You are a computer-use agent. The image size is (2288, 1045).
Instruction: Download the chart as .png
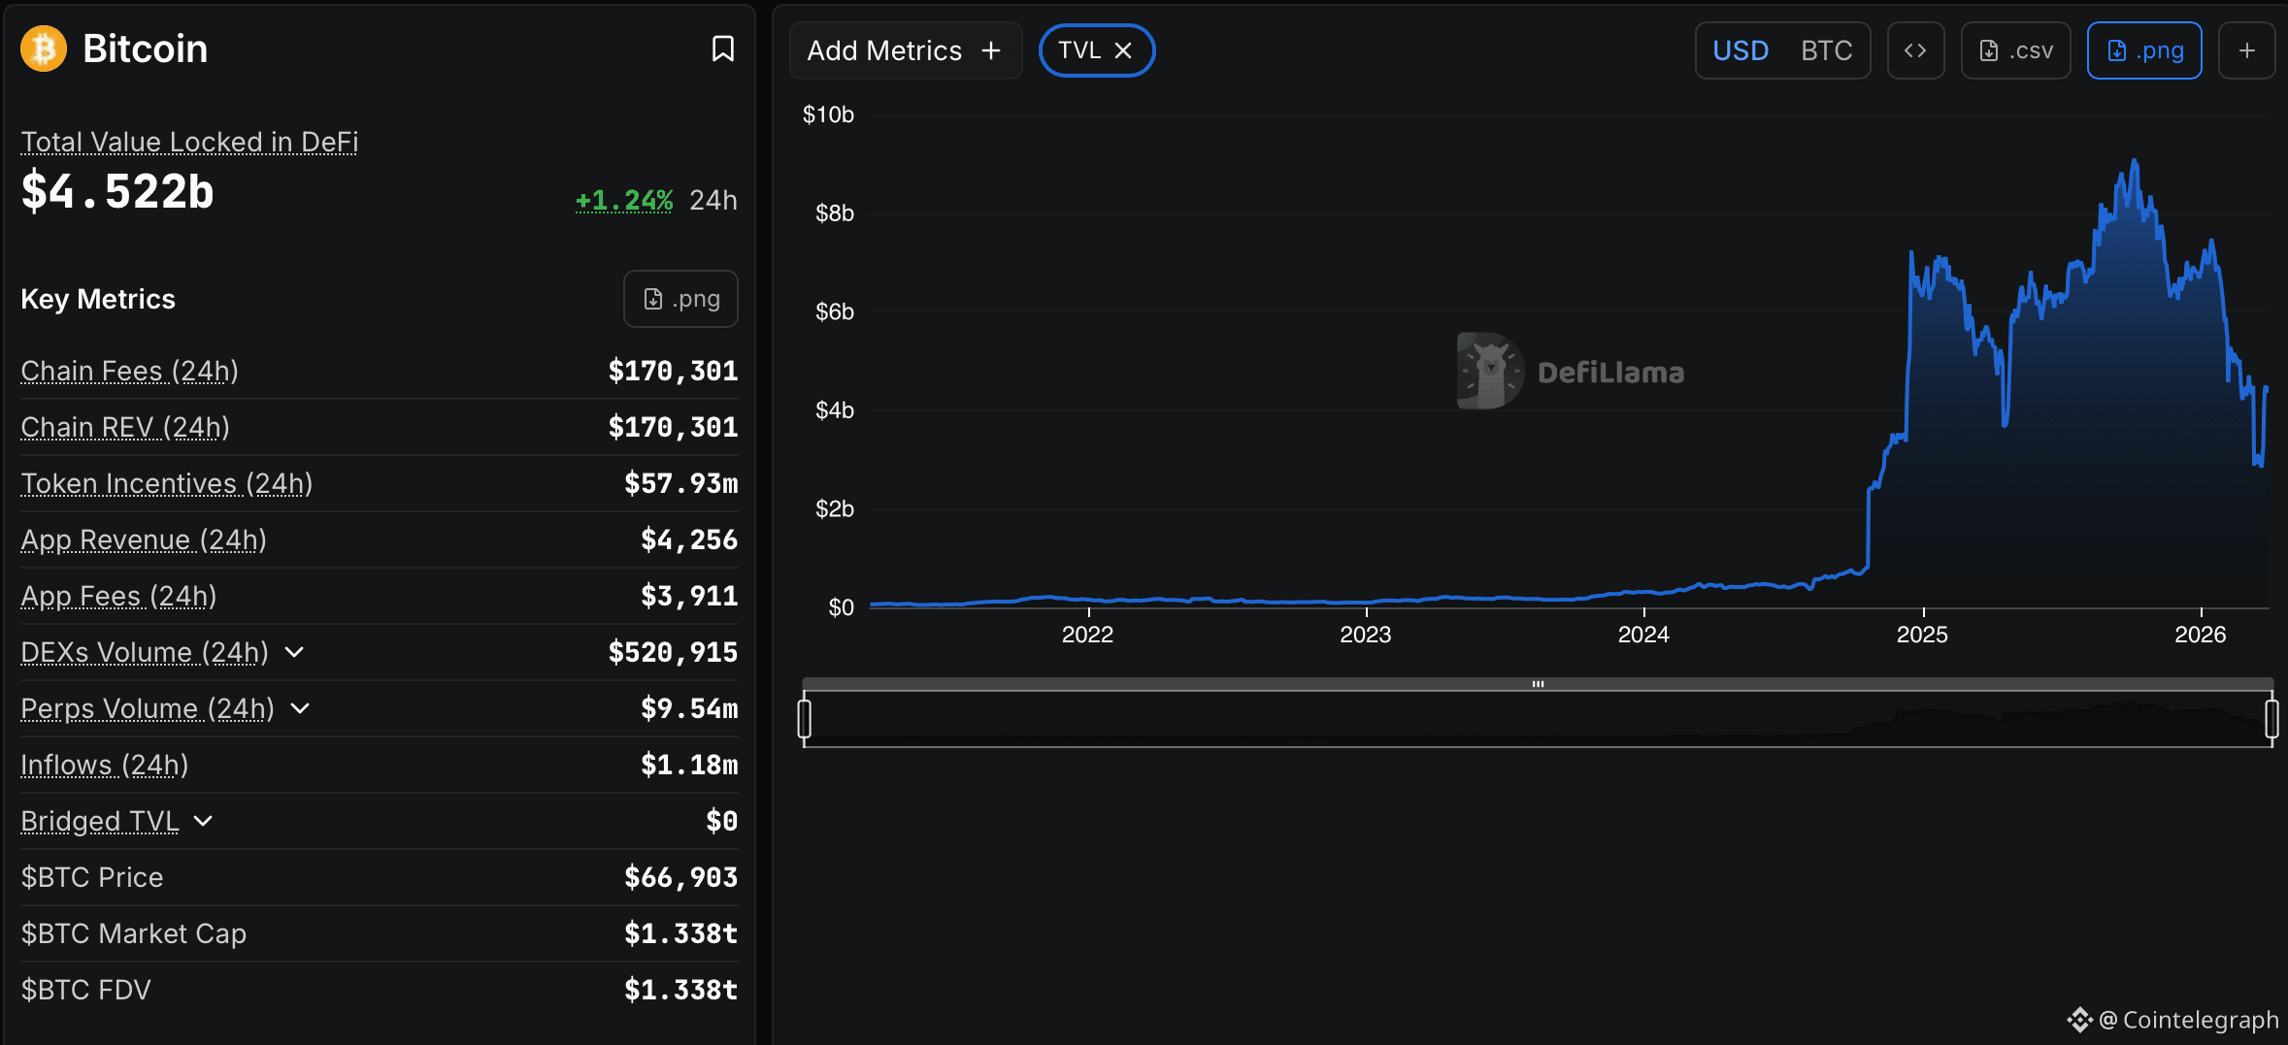2144,49
